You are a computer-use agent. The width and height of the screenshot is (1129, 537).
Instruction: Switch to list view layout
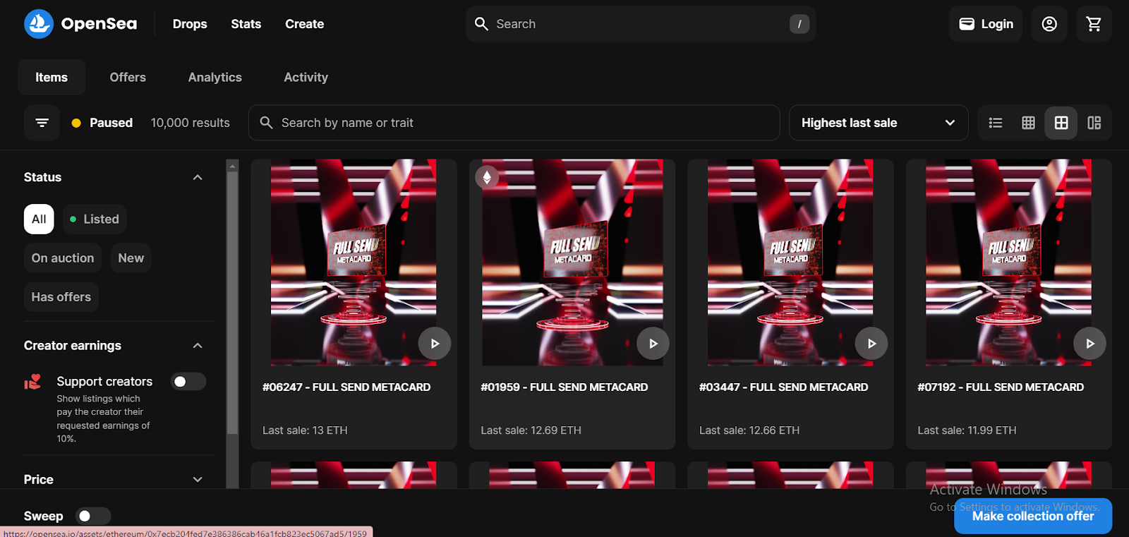coord(996,123)
